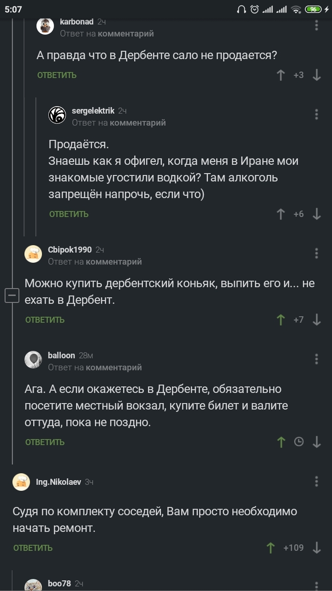Open three-dot menu on Cbipok1990's comment
This screenshot has width=332, height=591.
(x=317, y=254)
